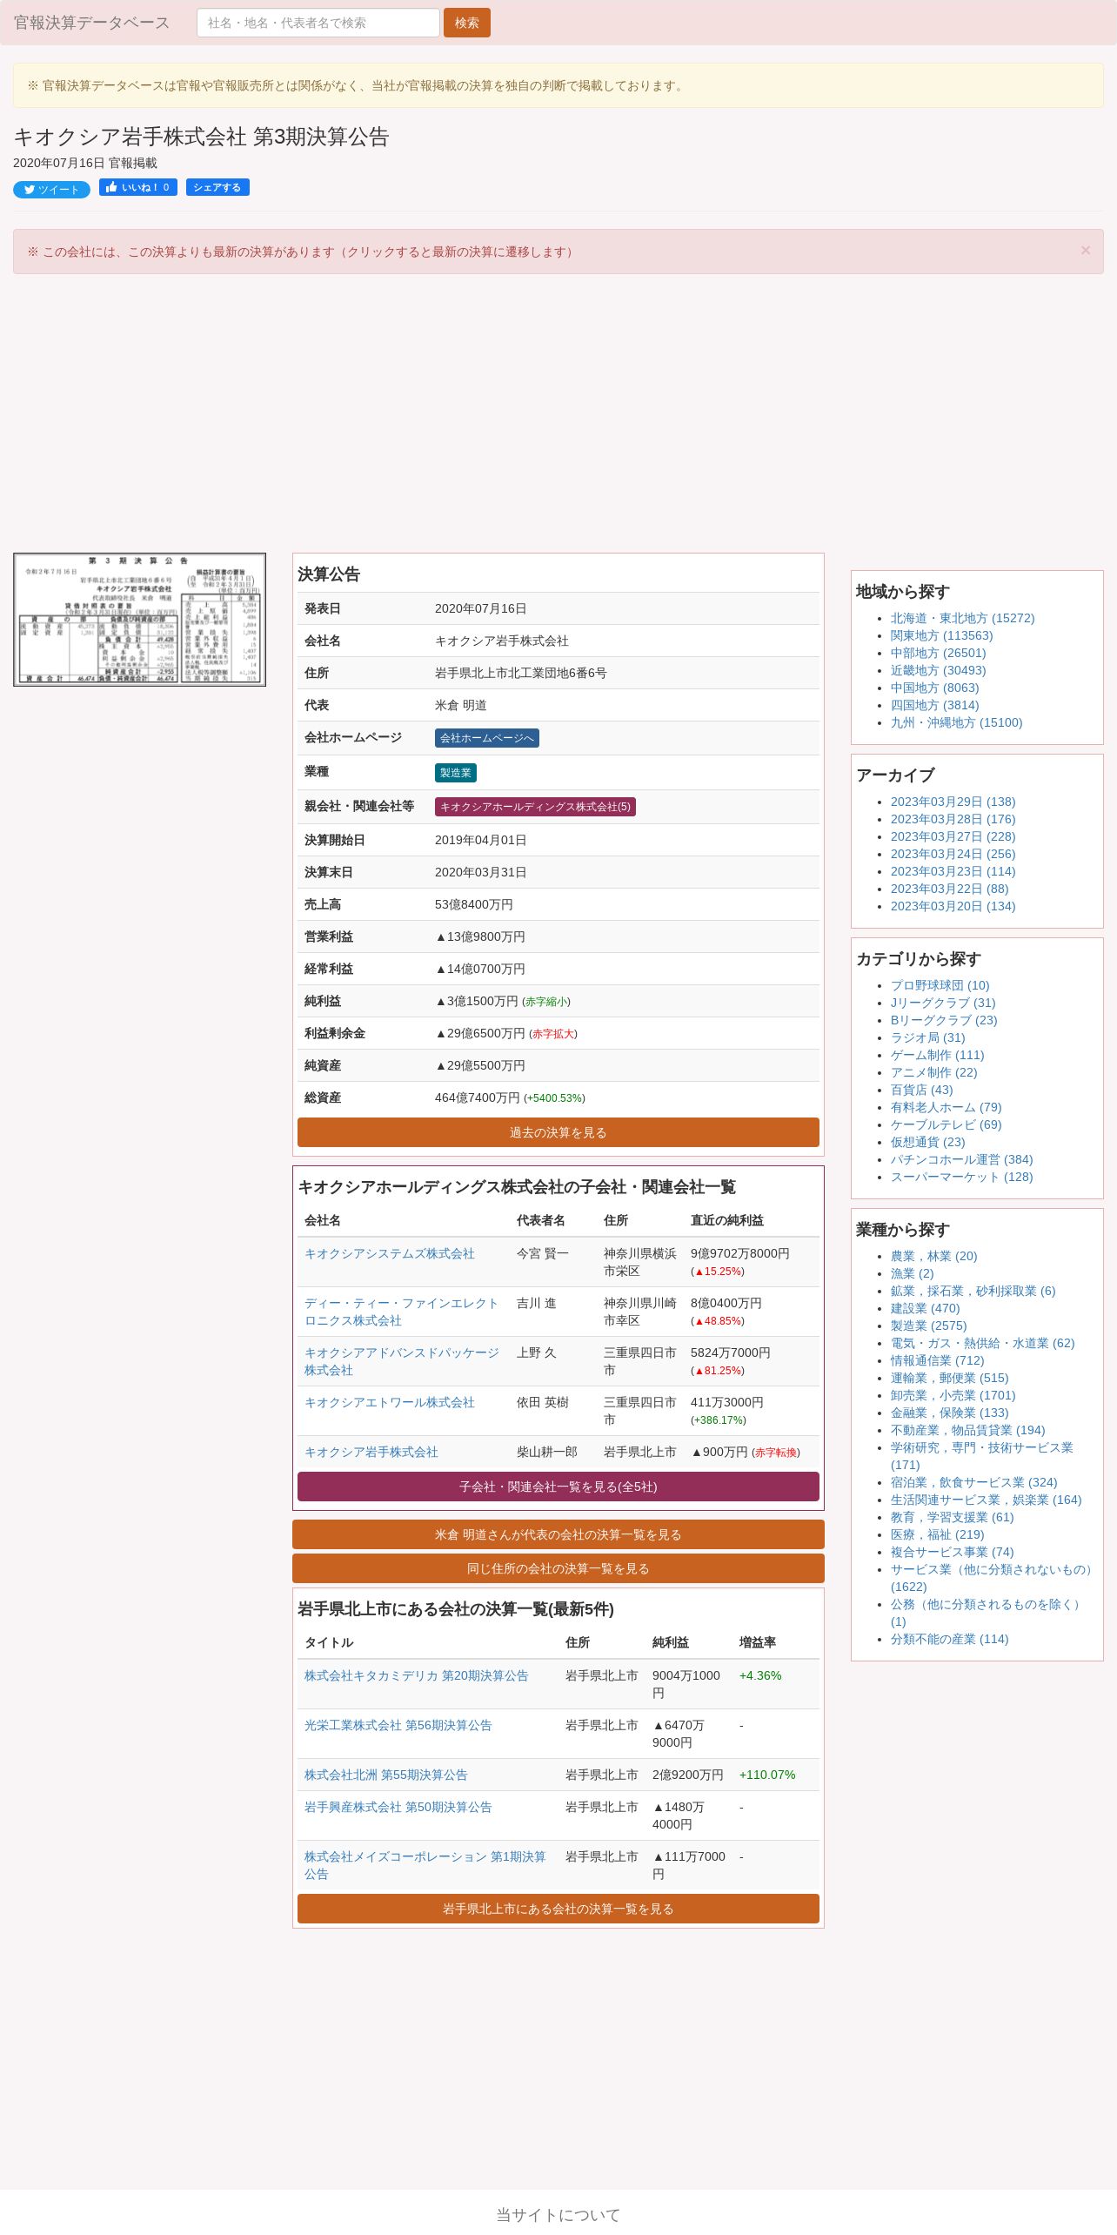1117x2235 pixels.
Task: Open archive 2023年03月24日 (256)
Action: (953, 854)
